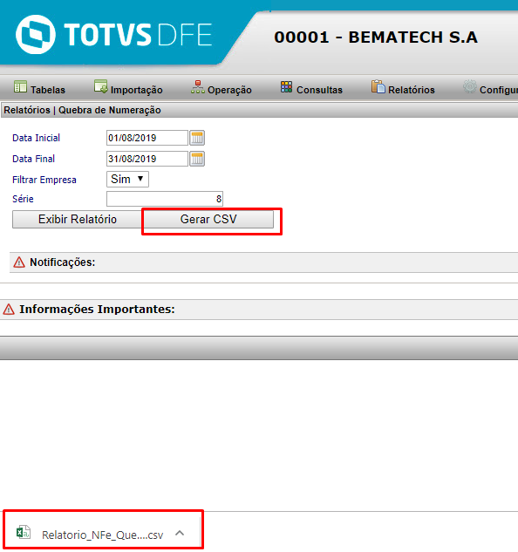
Task: Click the TOTVS DFE logo
Action: [x=113, y=35]
